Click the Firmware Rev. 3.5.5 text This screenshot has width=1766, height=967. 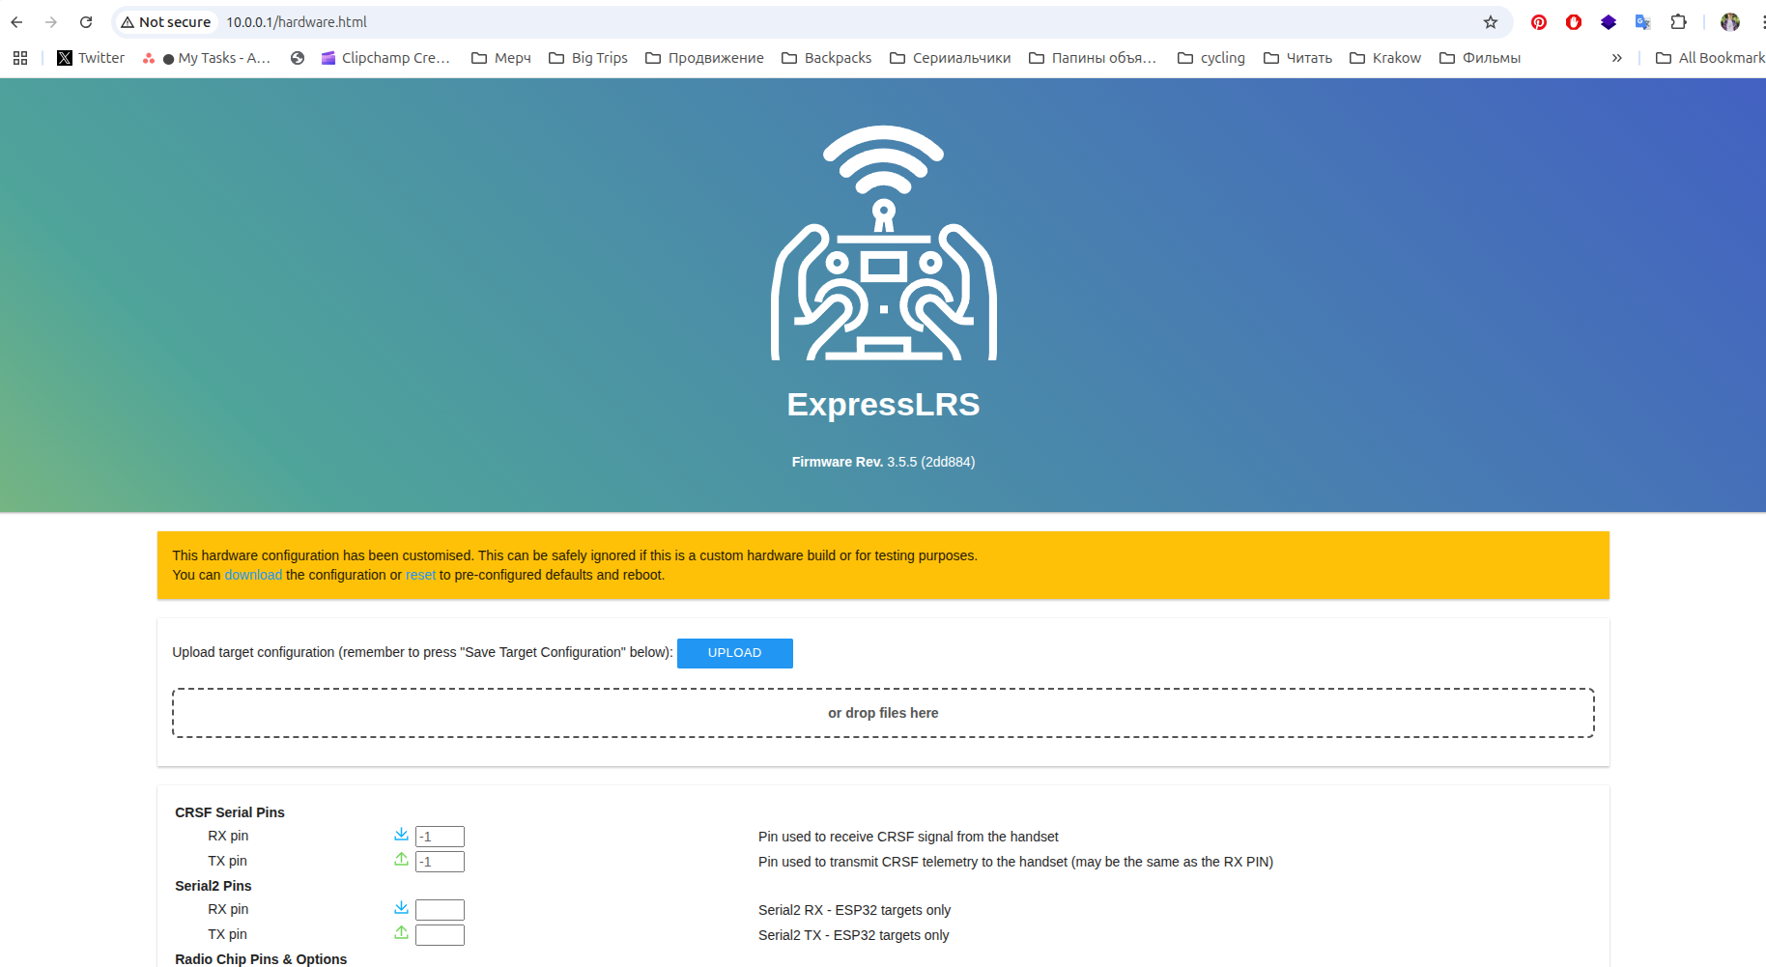click(x=883, y=462)
